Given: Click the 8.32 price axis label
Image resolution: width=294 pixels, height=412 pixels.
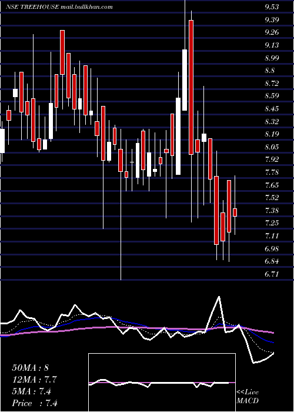Looking at the screenshot, I should (x=272, y=121).
